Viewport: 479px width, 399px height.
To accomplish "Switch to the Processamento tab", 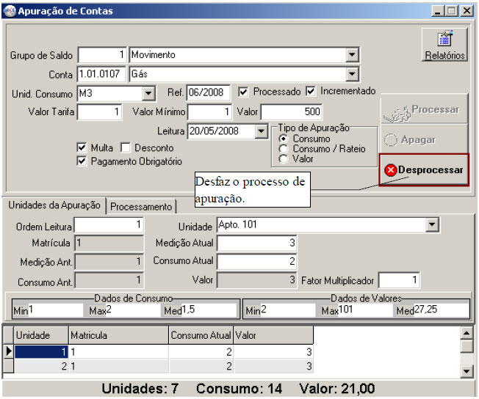I will (x=141, y=207).
